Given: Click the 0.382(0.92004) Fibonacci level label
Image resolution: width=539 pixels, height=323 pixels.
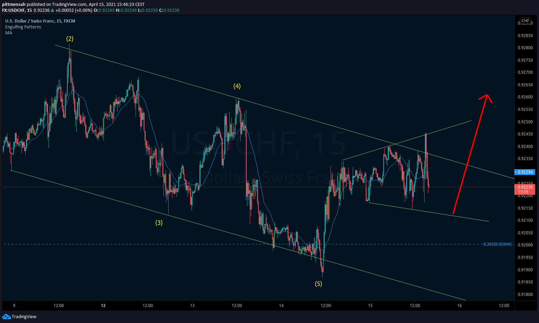Looking at the screenshot, I should point(497,244).
